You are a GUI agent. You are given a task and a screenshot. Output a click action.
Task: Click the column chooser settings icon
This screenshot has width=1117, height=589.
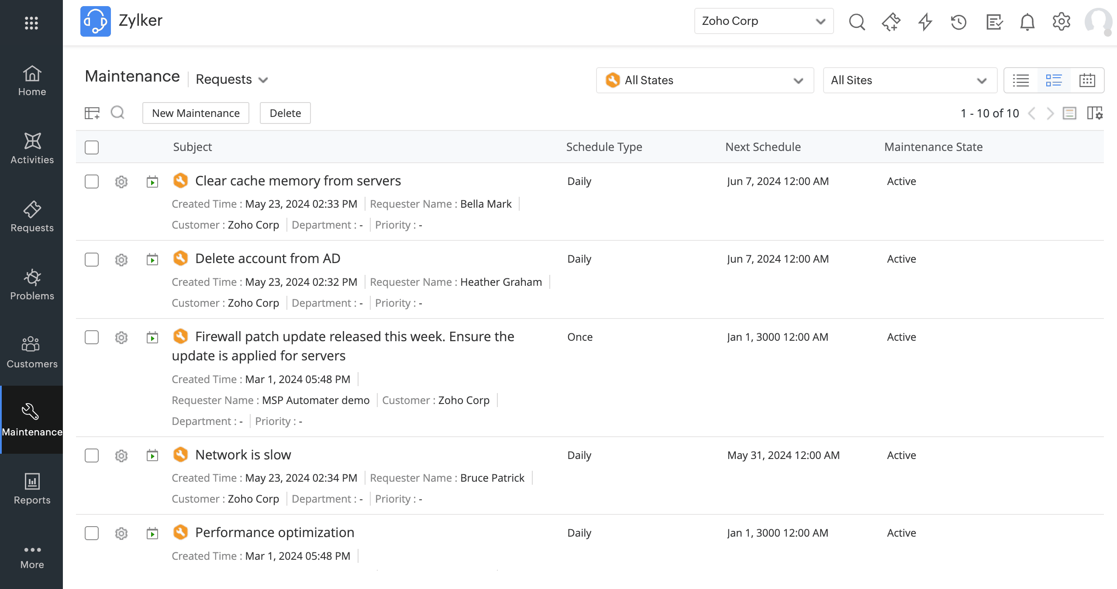pos(1094,113)
